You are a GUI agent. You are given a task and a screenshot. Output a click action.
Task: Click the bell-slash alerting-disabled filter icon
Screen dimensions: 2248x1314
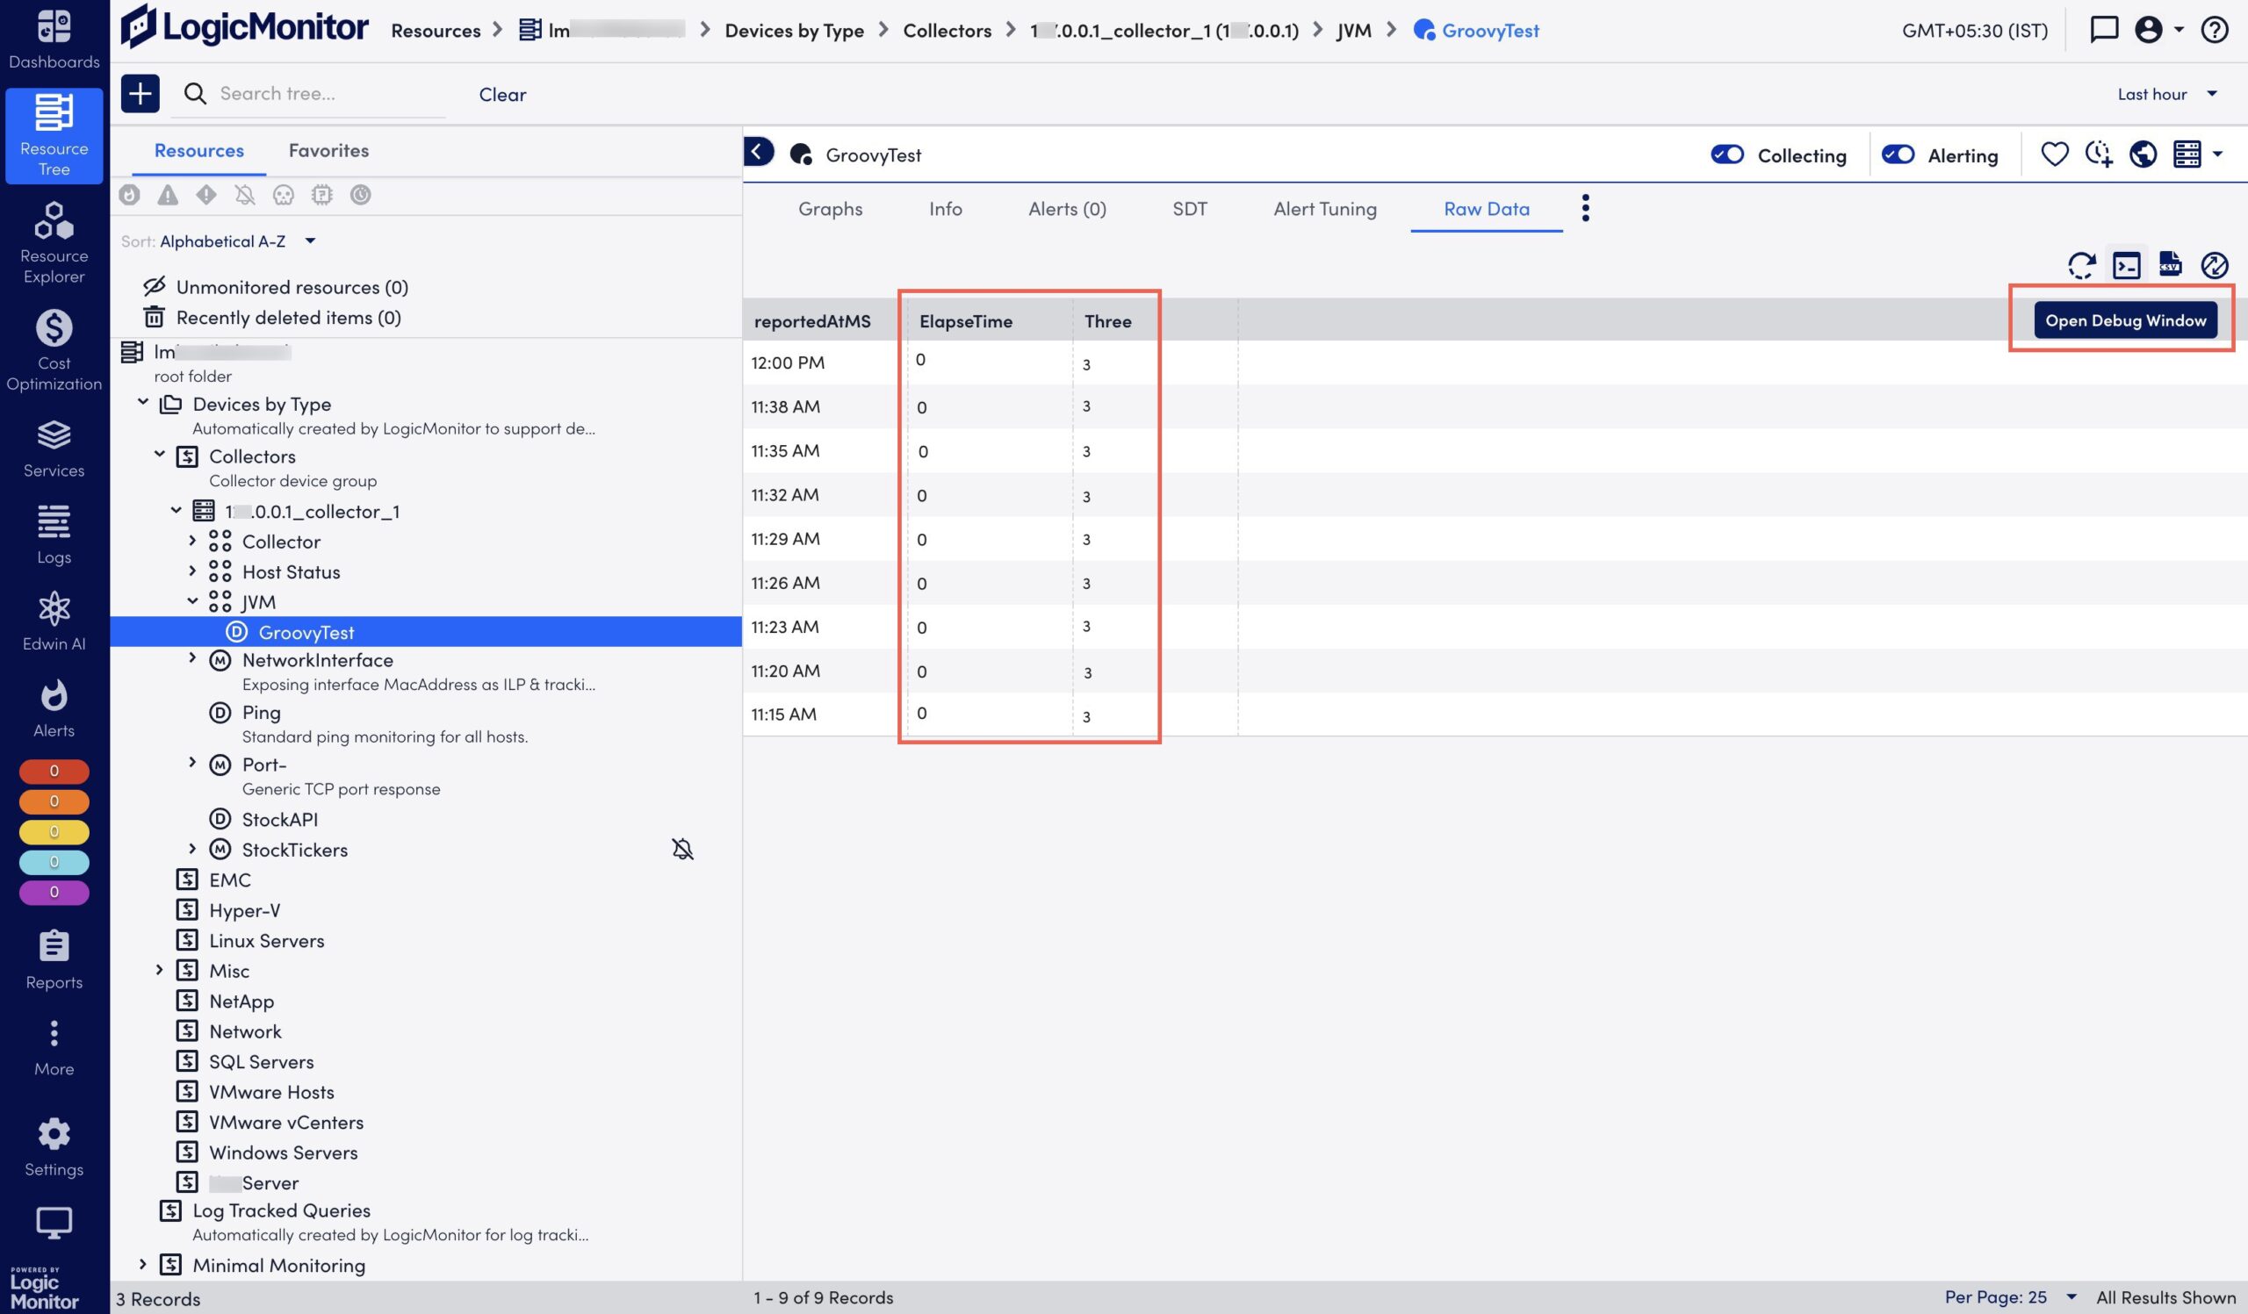245,194
